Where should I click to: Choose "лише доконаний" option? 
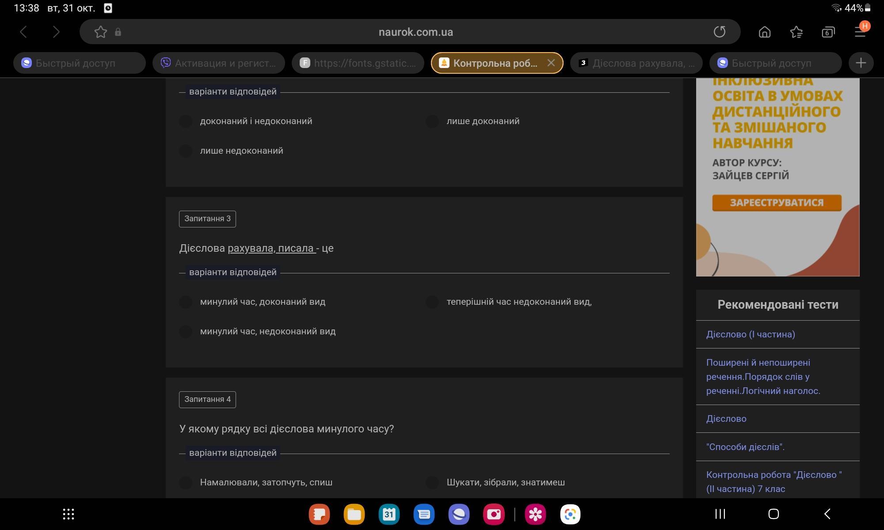pos(432,121)
